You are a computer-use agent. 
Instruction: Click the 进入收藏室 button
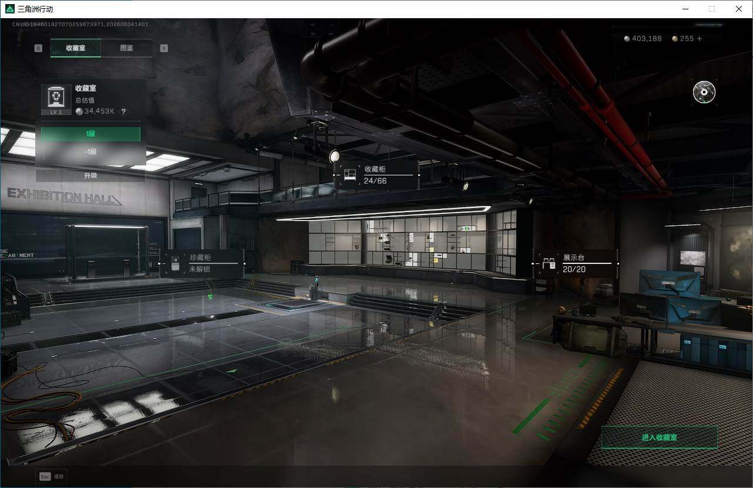point(660,438)
